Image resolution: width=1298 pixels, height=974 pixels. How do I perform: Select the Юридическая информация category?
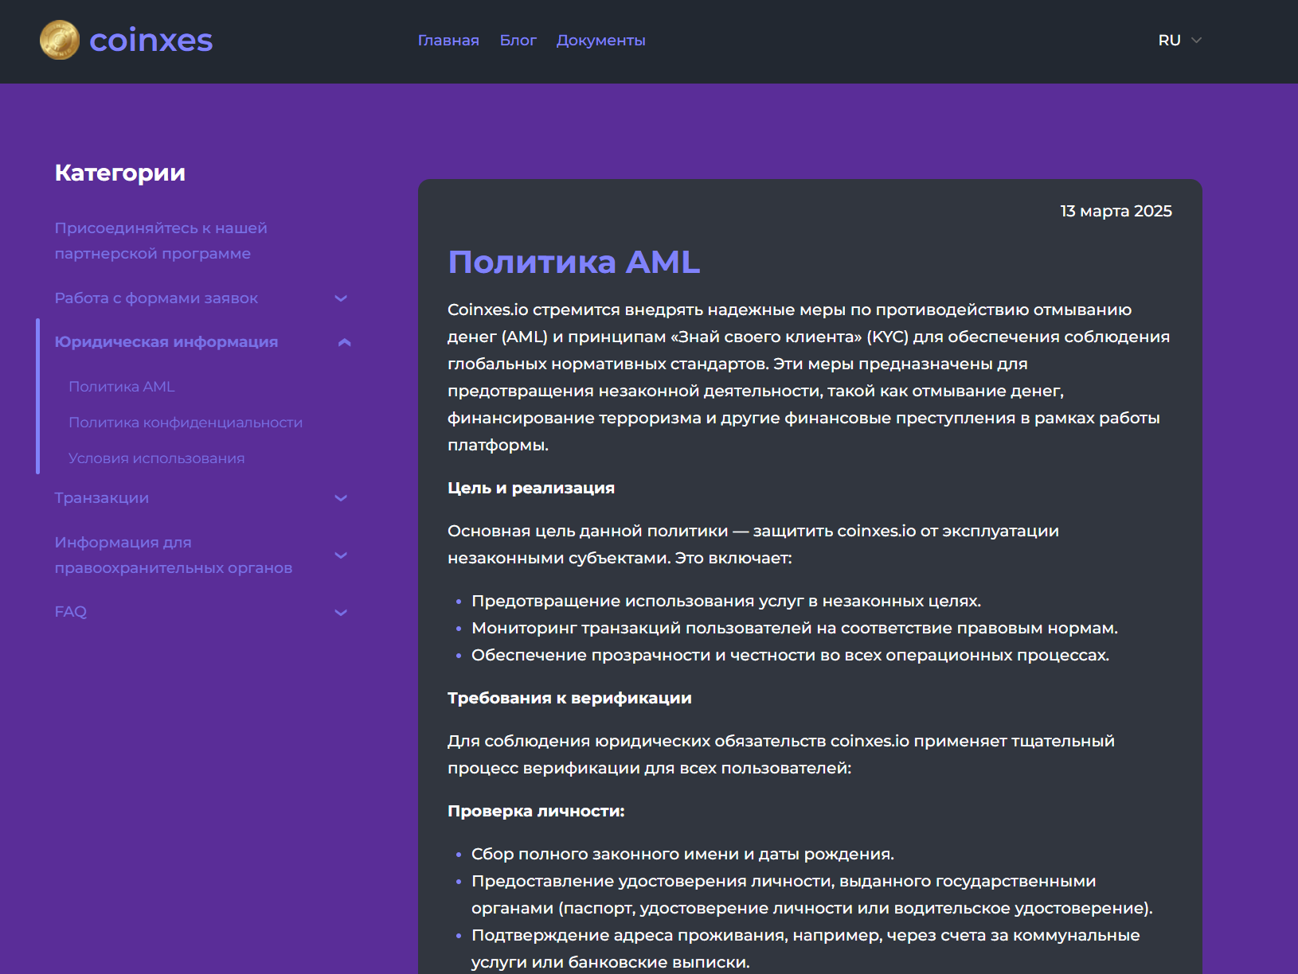[x=166, y=342]
